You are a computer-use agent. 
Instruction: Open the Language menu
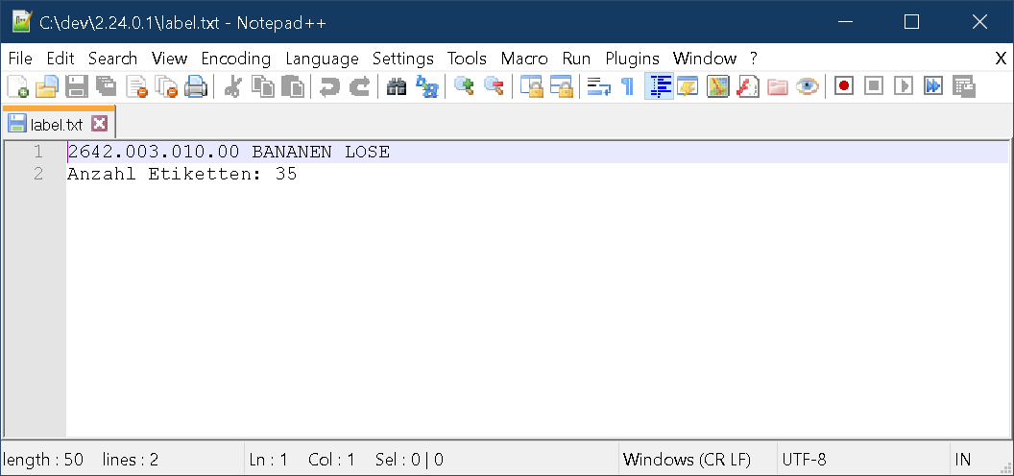coord(322,59)
